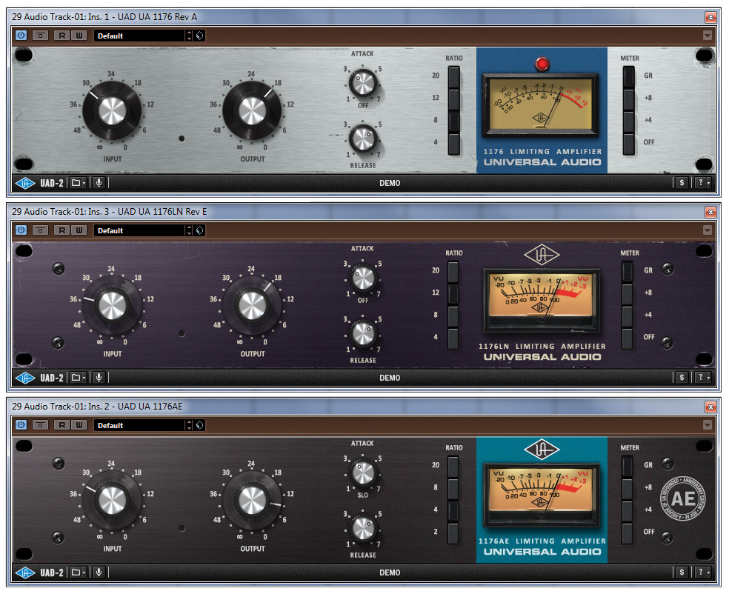Select ratio 2 on the 1176AE

coord(453,532)
